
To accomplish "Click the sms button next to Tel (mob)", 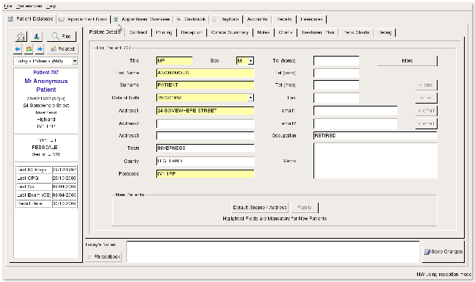I will click(427, 85).
